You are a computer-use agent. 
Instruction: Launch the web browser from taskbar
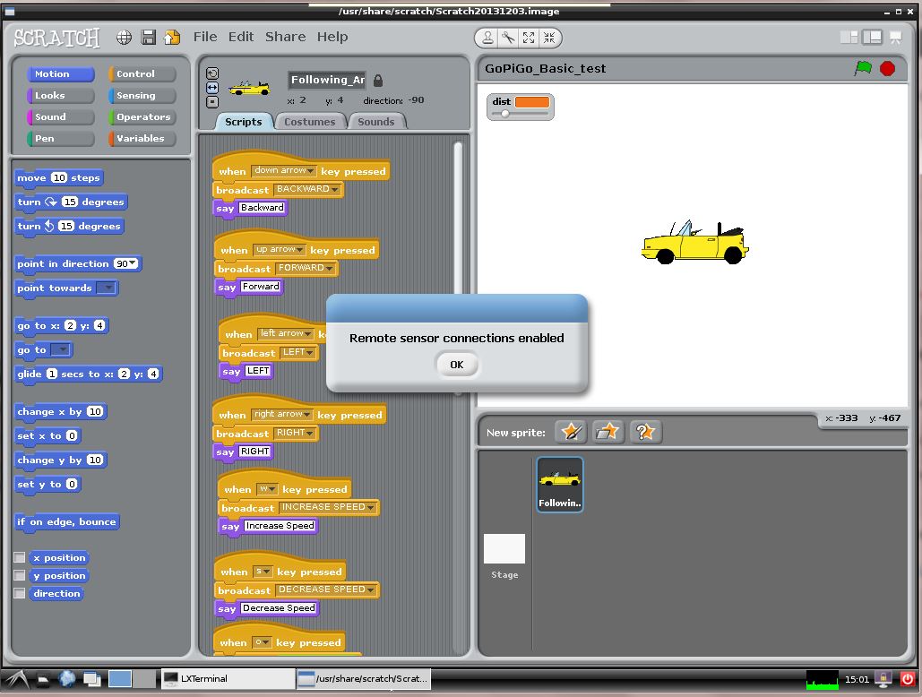click(x=67, y=679)
